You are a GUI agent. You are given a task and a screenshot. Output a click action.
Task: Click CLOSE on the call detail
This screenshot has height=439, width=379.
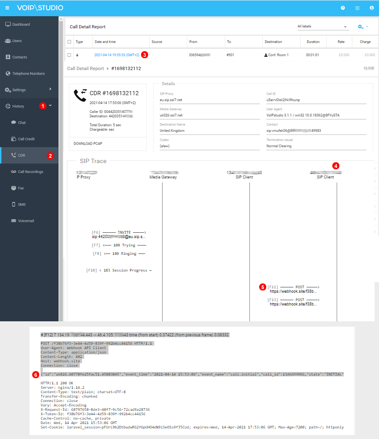click(369, 68)
